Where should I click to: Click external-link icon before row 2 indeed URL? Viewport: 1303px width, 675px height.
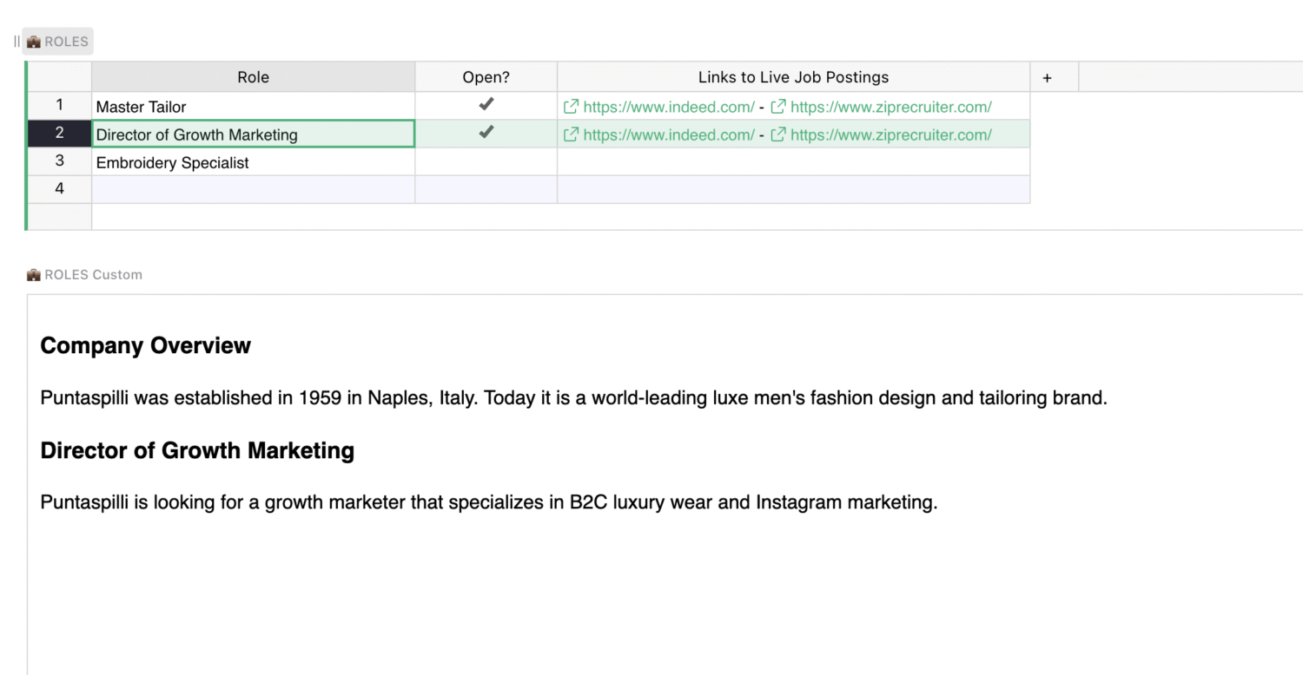(571, 134)
